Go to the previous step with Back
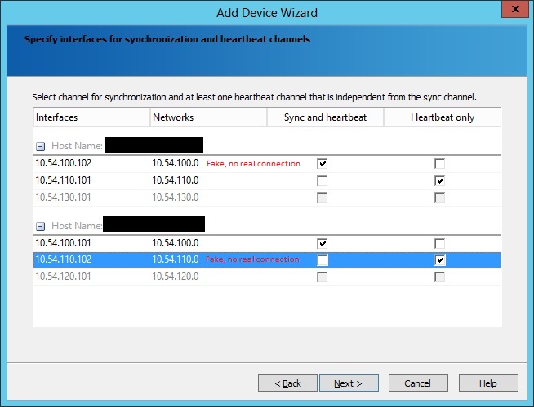The height and width of the screenshot is (407, 534). click(x=287, y=383)
